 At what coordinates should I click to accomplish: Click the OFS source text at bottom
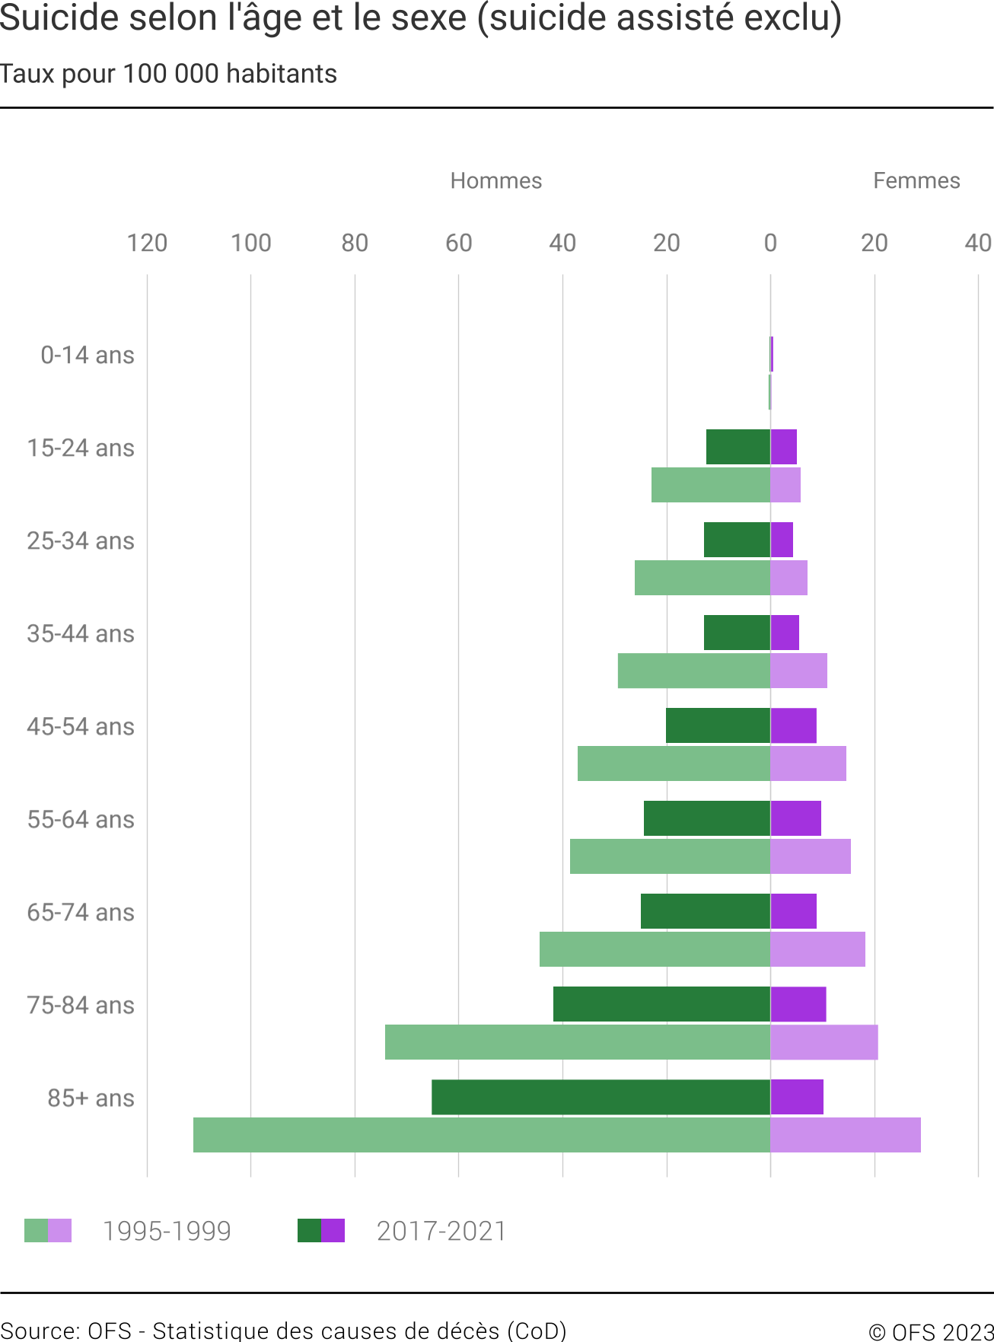[x=283, y=1330]
